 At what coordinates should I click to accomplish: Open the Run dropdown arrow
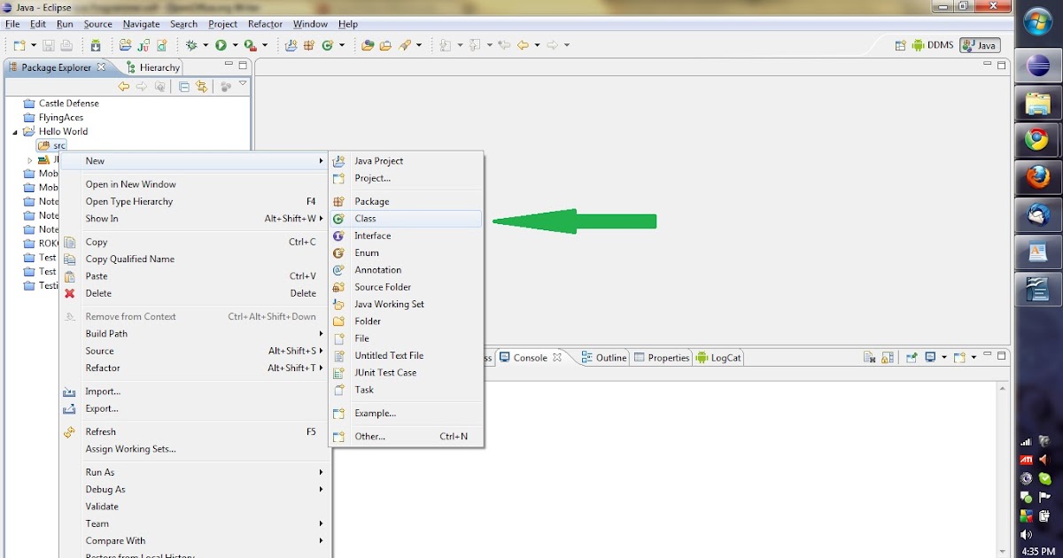235,44
